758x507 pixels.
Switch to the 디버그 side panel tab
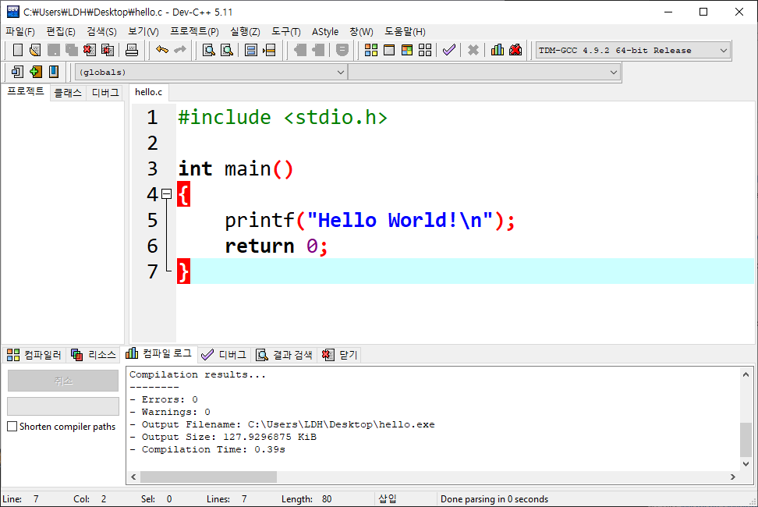[105, 93]
